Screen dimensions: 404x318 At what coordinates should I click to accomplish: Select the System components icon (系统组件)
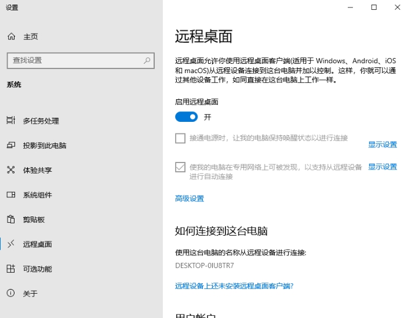click(10, 195)
